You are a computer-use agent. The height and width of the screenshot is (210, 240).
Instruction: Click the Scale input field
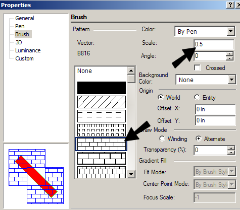(214, 44)
